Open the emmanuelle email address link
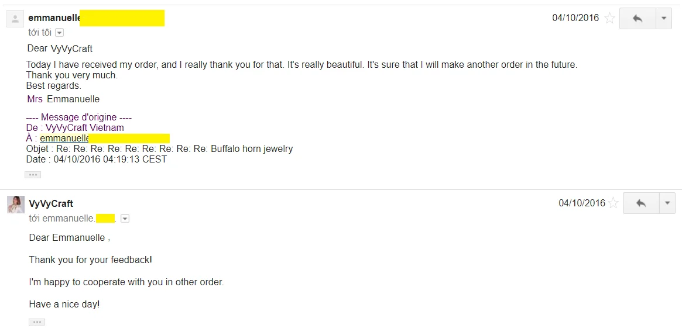The image size is (682, 332). (64, 139)
